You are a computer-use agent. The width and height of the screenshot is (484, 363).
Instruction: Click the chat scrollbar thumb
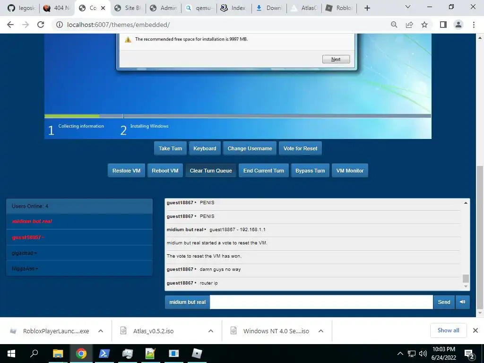pos(466,278)
